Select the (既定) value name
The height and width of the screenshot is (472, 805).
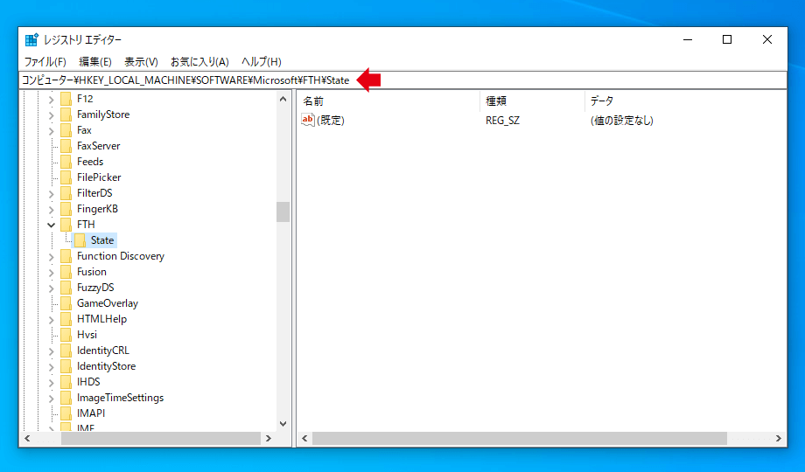(x=331, y=120)
